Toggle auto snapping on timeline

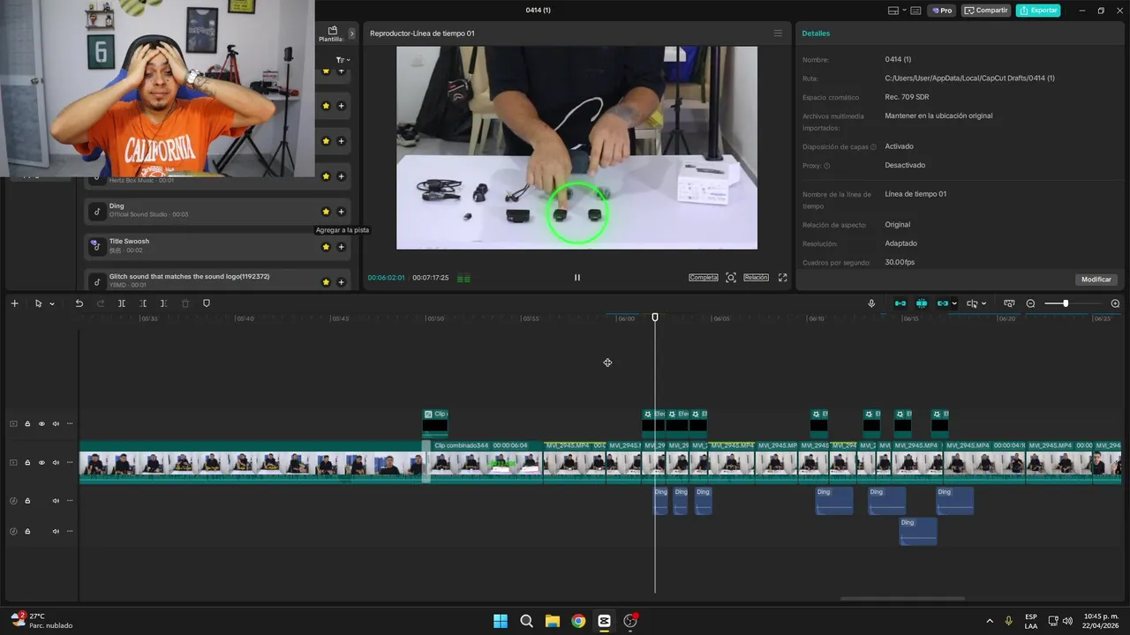coord(922,303)
